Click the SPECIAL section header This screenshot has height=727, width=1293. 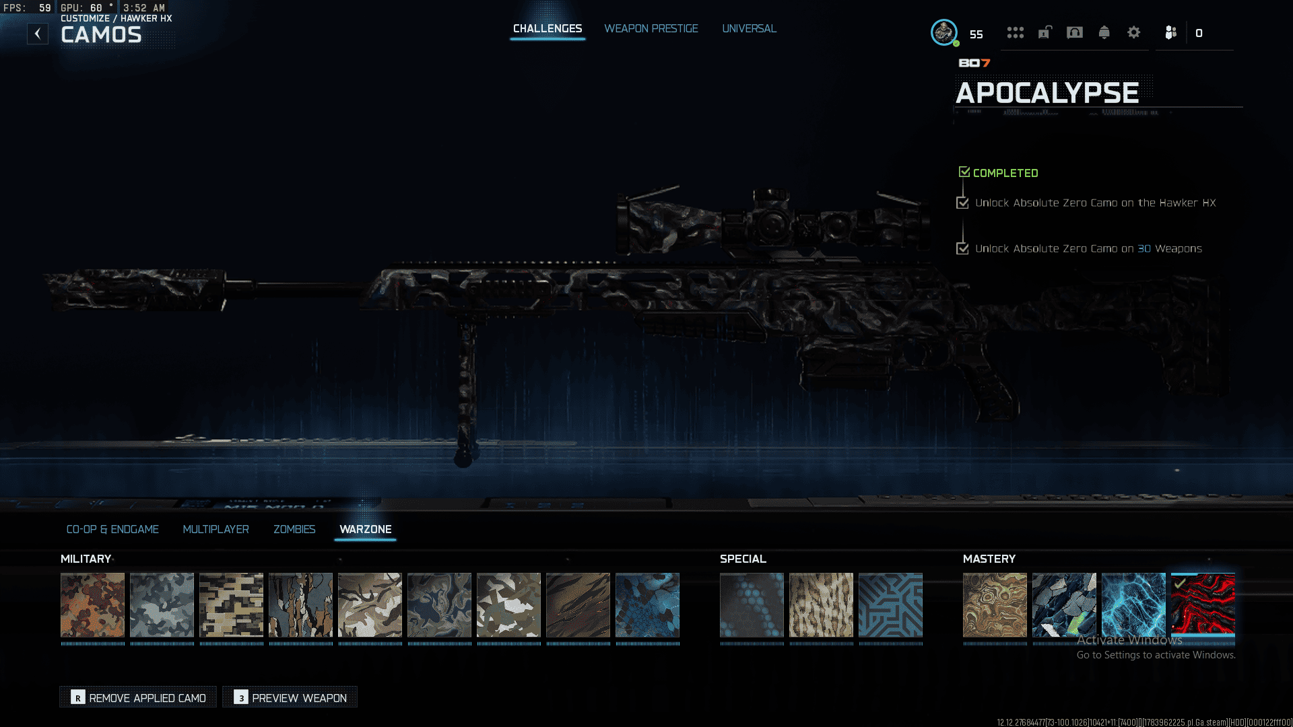coord(743,559)
